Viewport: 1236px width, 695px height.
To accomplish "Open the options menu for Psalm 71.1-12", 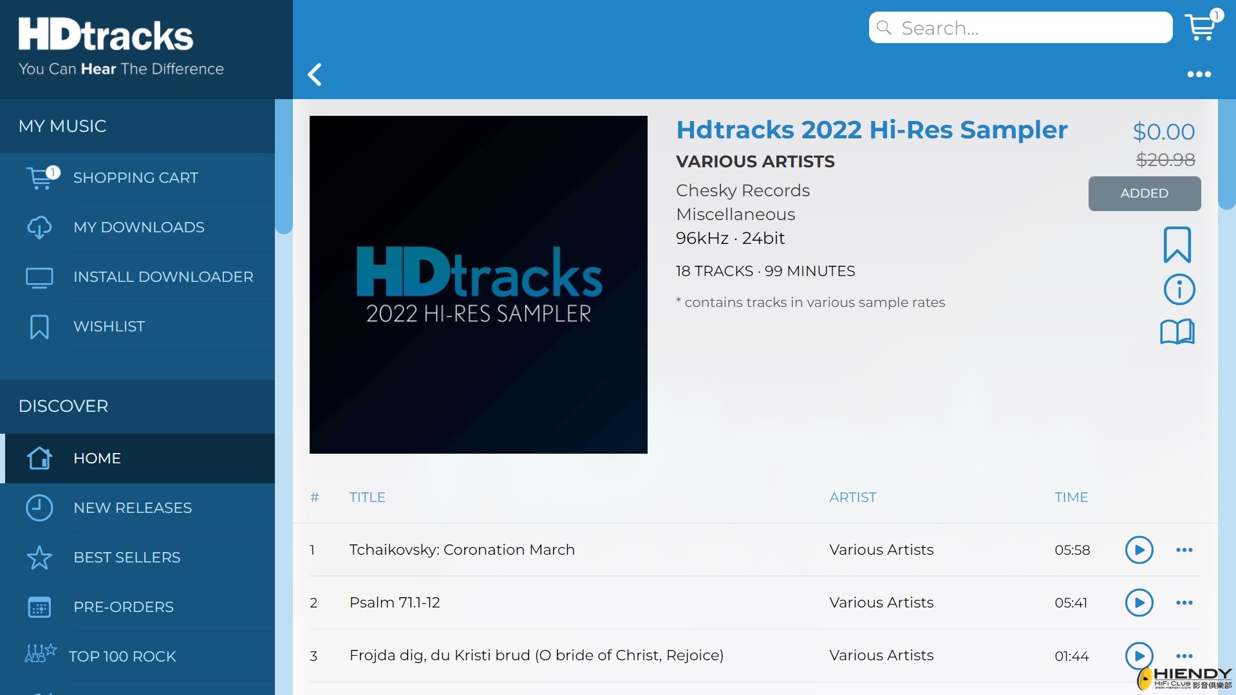I will coord(1185,603).
